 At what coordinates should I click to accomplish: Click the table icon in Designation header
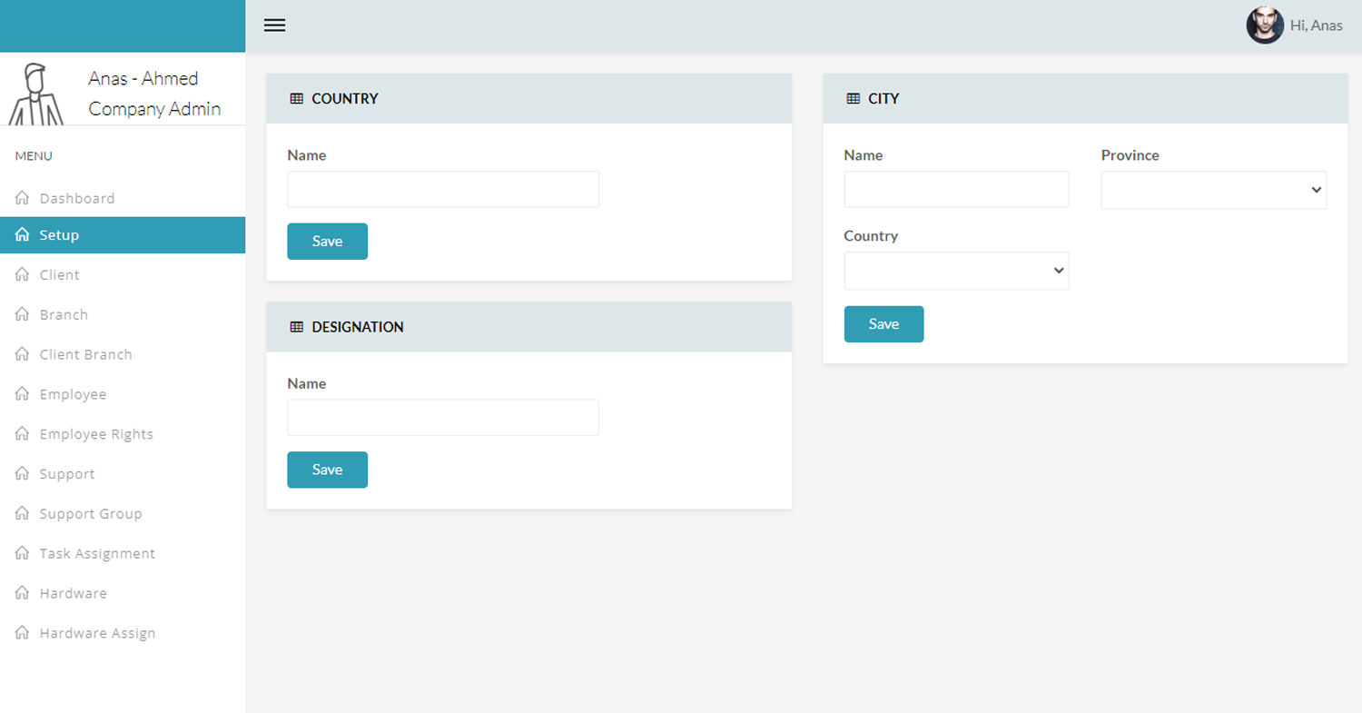point(296,327)
